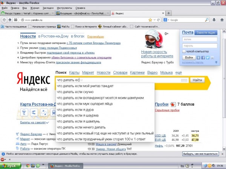226x169 pixels.
Task: Open a new tab with the plus button
Action: (x=168, y=13)
